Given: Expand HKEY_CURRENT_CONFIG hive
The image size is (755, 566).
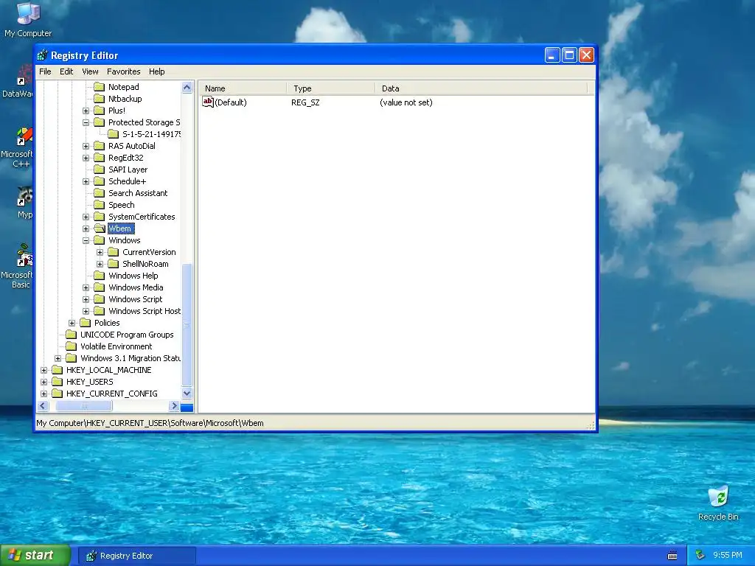Looking at the screenshot, I should click(44, 394).
